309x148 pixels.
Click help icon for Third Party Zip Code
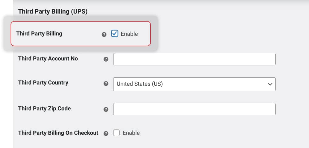point(106,109)
